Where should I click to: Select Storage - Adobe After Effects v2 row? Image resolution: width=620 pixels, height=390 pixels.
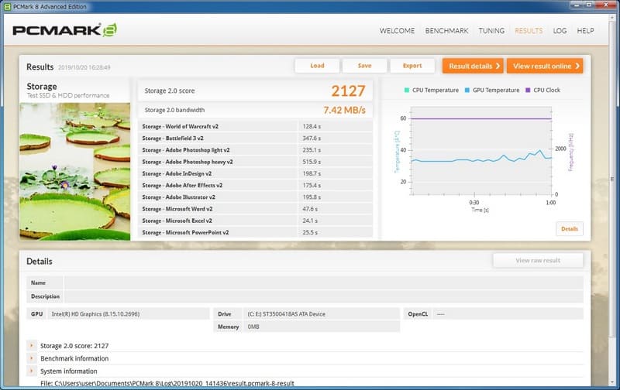(x=256, y=185)
